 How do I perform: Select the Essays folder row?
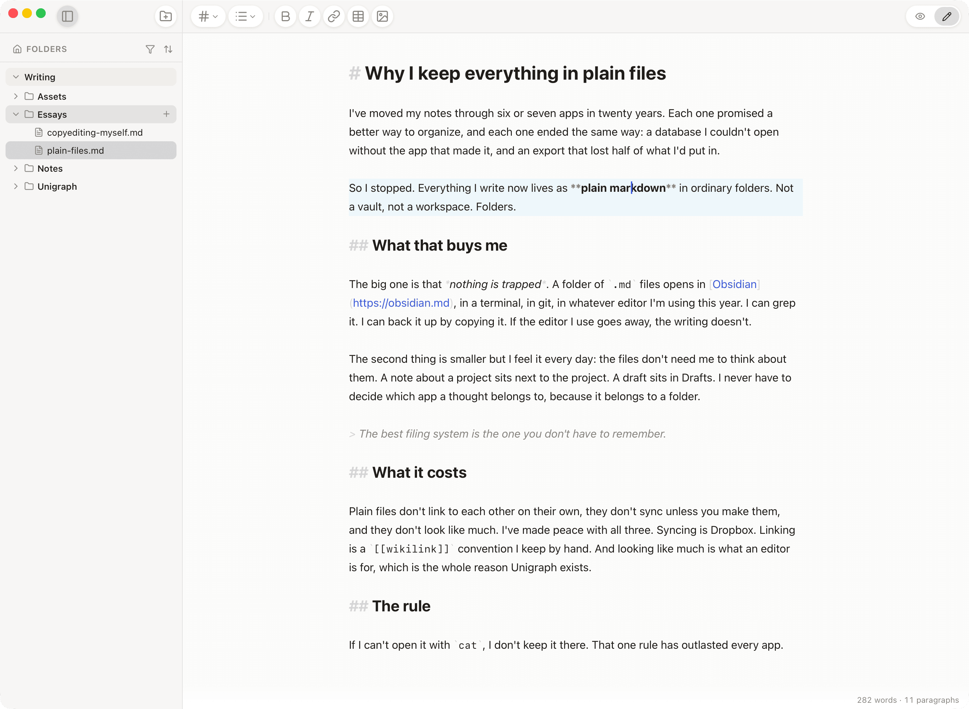pos(91,114)
